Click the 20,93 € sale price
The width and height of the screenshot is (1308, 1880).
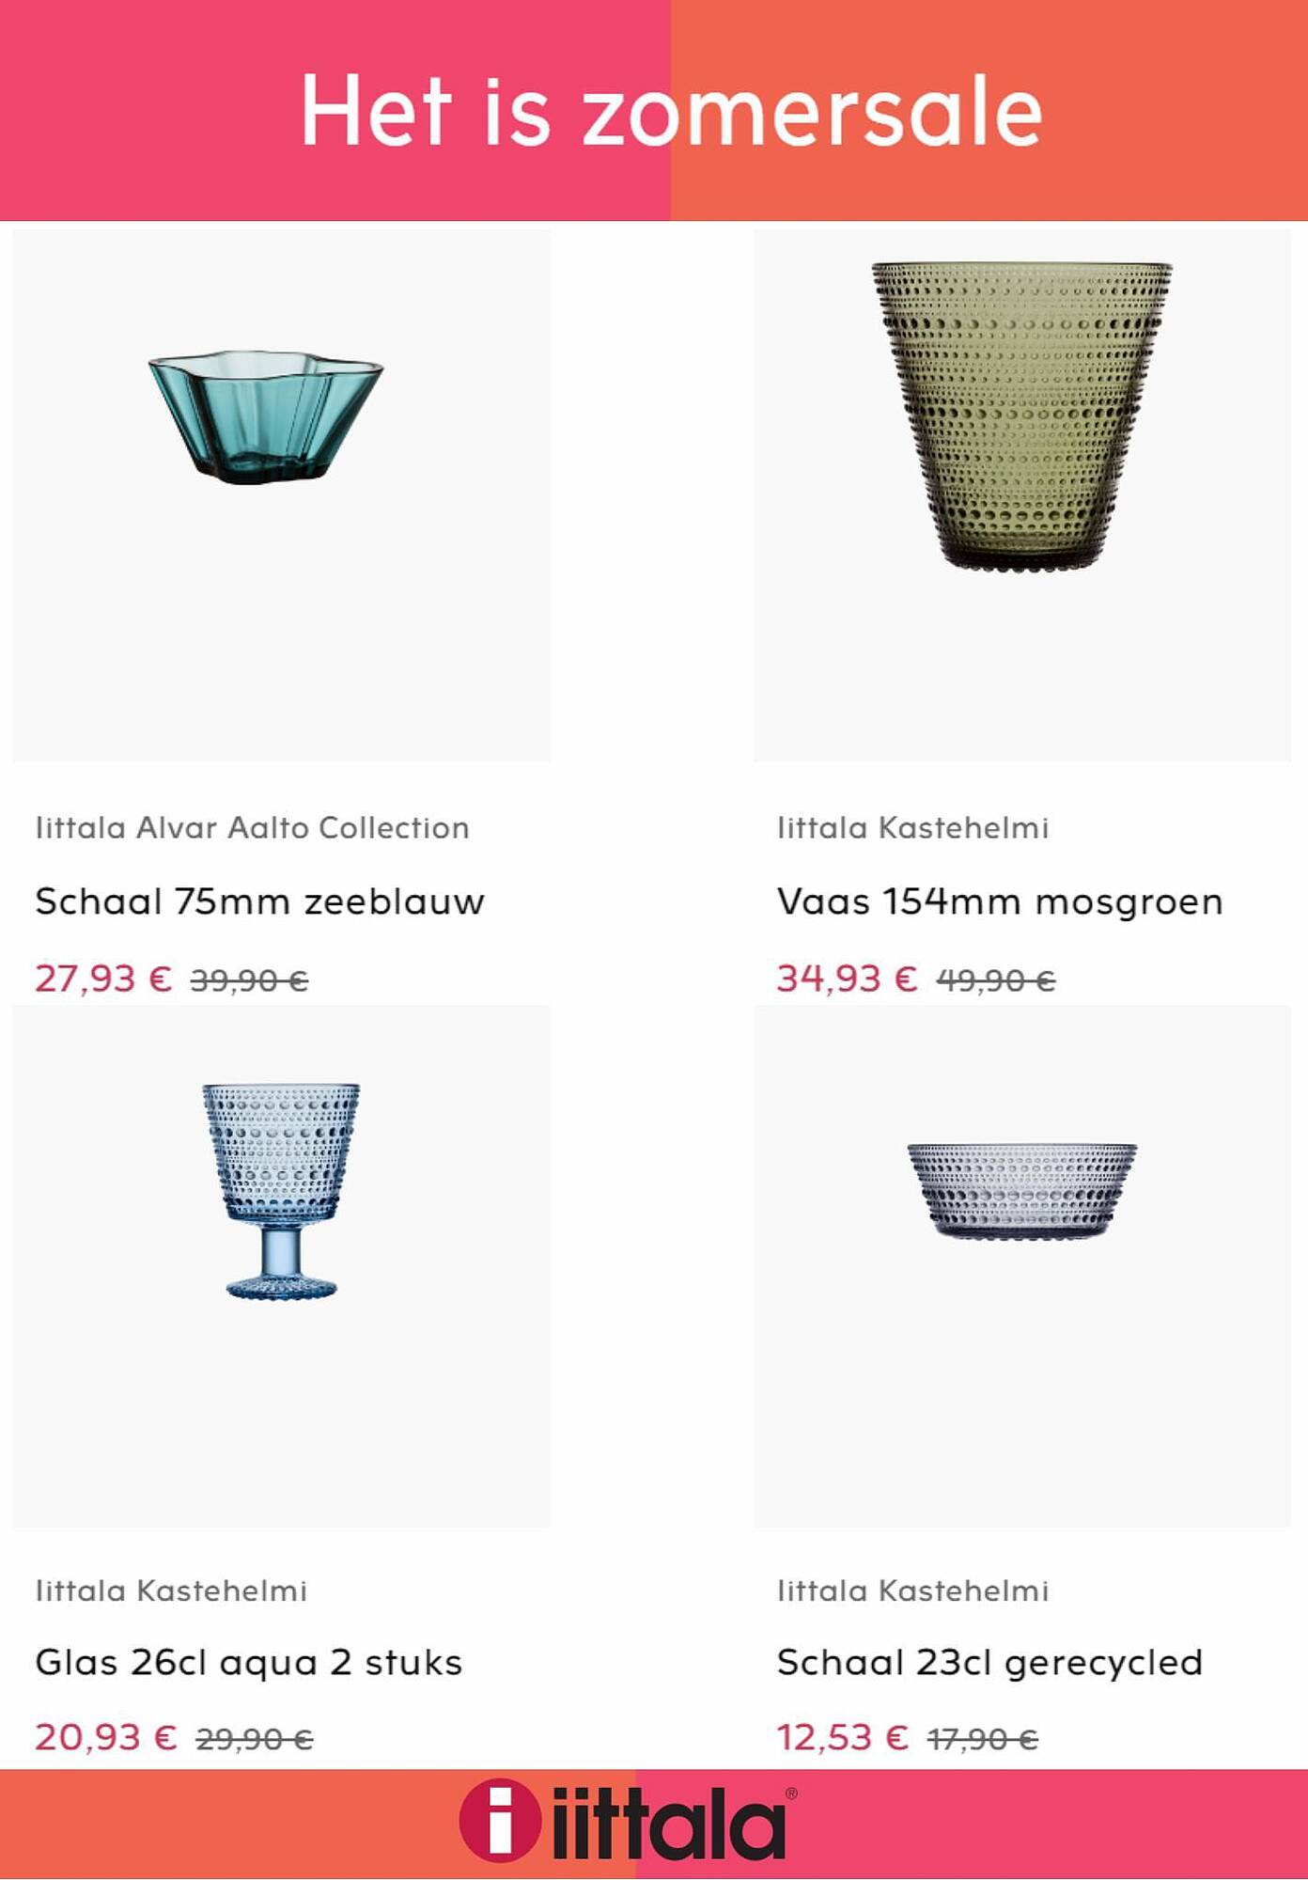pyautogui.click(x=106, y=1737)
